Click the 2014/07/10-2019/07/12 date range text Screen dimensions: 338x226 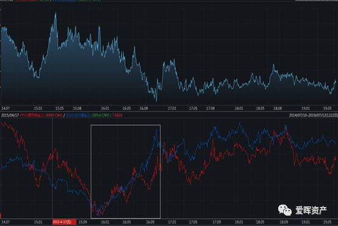[x=314, y=115]
